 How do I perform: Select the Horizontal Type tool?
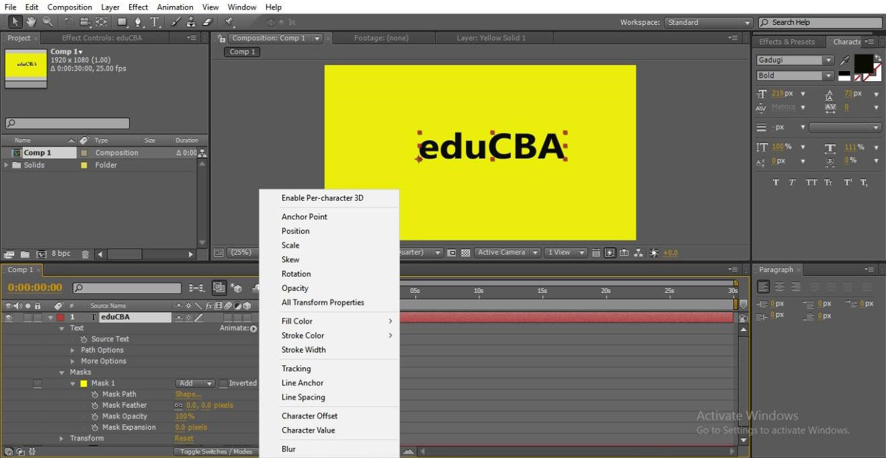[x=155, y=22]
